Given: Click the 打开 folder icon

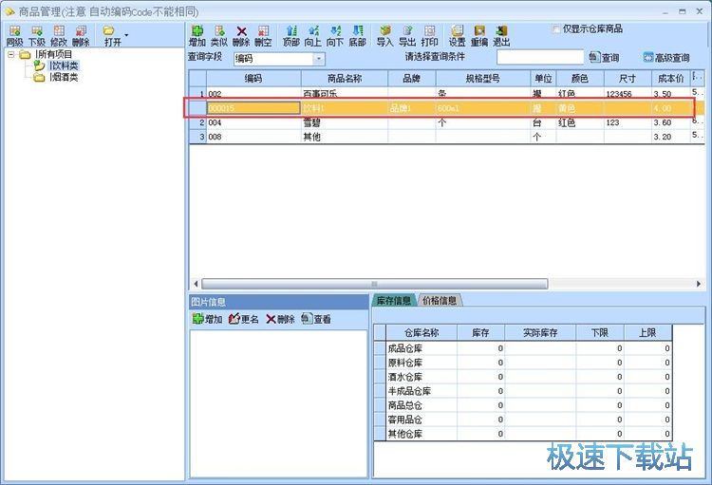Looking at the screenshot, I should coord(112,36).
